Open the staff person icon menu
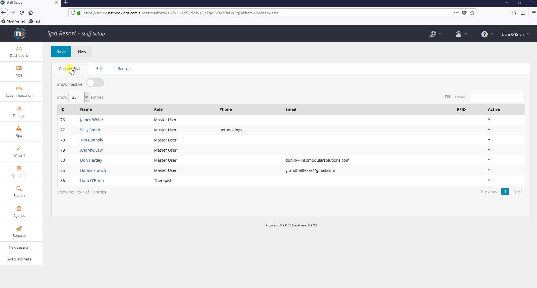The width and height of the screenshot is (537, 288). (459, 34)
